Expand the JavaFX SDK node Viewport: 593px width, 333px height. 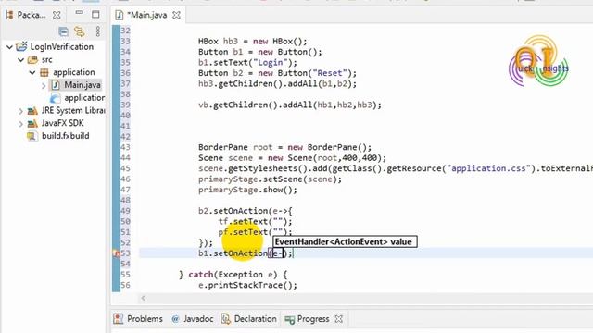(x=20, y=123)
